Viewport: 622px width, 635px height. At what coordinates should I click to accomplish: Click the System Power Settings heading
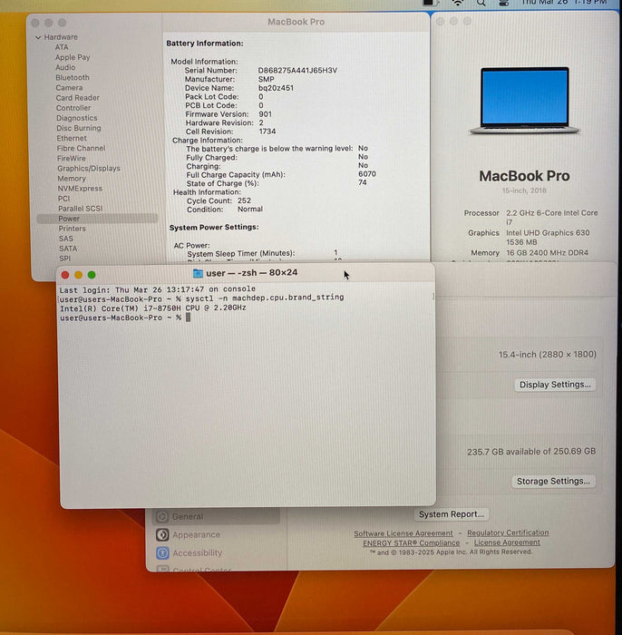click(x=214, y=227)
